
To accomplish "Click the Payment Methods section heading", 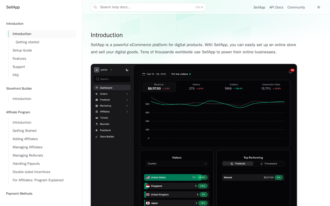I will [19, 194].
